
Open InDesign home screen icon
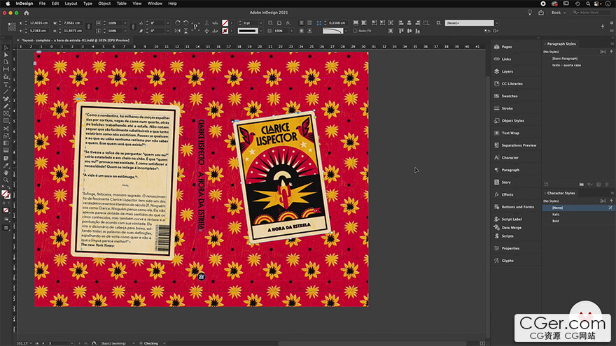tap(27, 13)
